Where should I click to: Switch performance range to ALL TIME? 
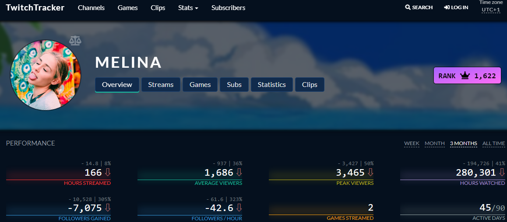493,143
